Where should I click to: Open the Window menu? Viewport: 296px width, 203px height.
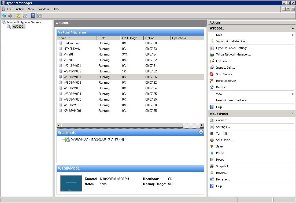tap(43, 9)
